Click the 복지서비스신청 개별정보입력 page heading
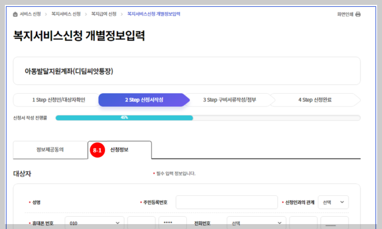382x229 pixels. pos(79,36)
